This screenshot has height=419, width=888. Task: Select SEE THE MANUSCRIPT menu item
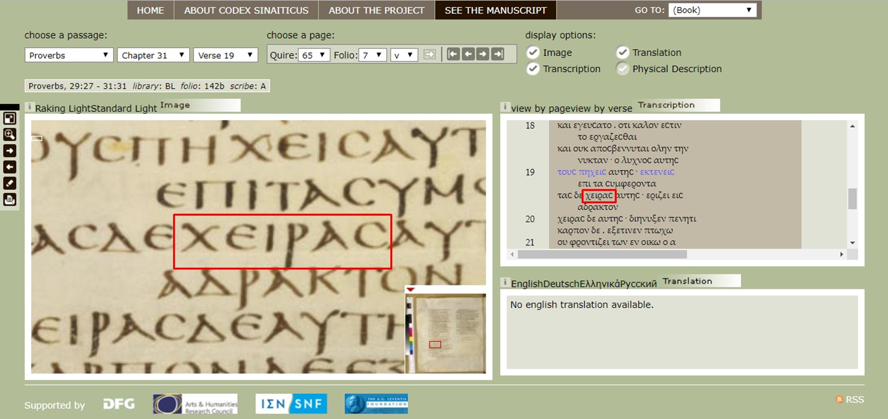pos(495,10)
